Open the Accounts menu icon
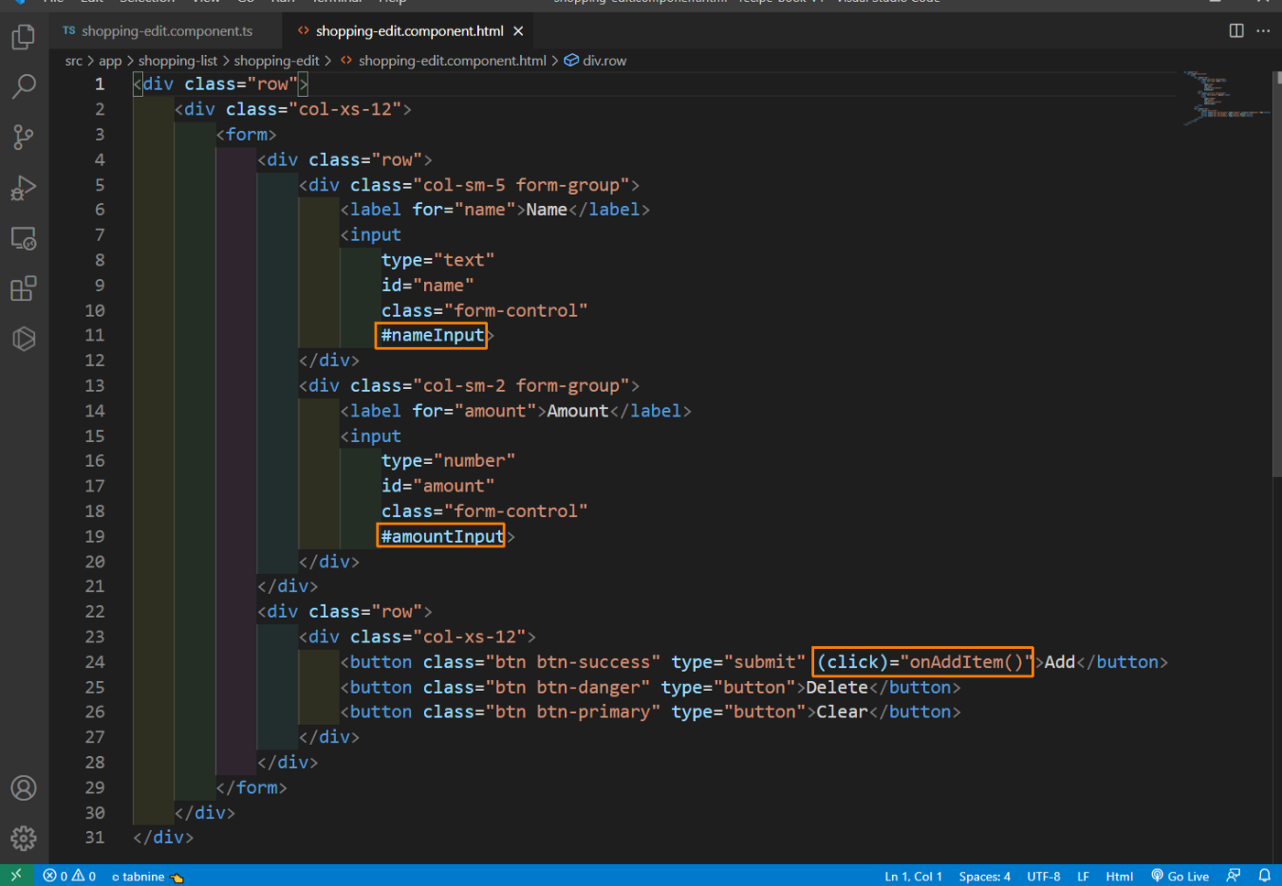 point(24,788)
